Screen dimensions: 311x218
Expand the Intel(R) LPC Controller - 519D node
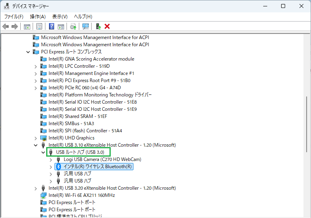pyautogui.click(x=36, y=67)
